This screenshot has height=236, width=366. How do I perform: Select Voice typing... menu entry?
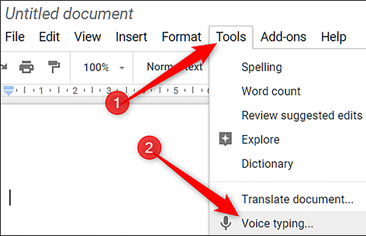click(x=288, y=223)
